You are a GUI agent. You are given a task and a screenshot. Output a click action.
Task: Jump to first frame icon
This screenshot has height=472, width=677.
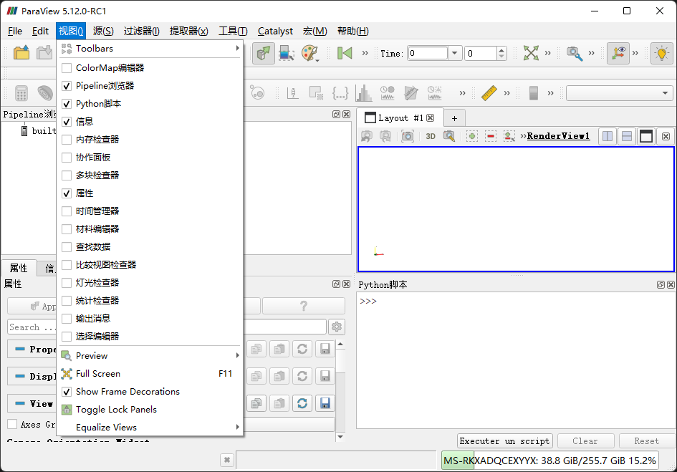(x=345, y=53)
